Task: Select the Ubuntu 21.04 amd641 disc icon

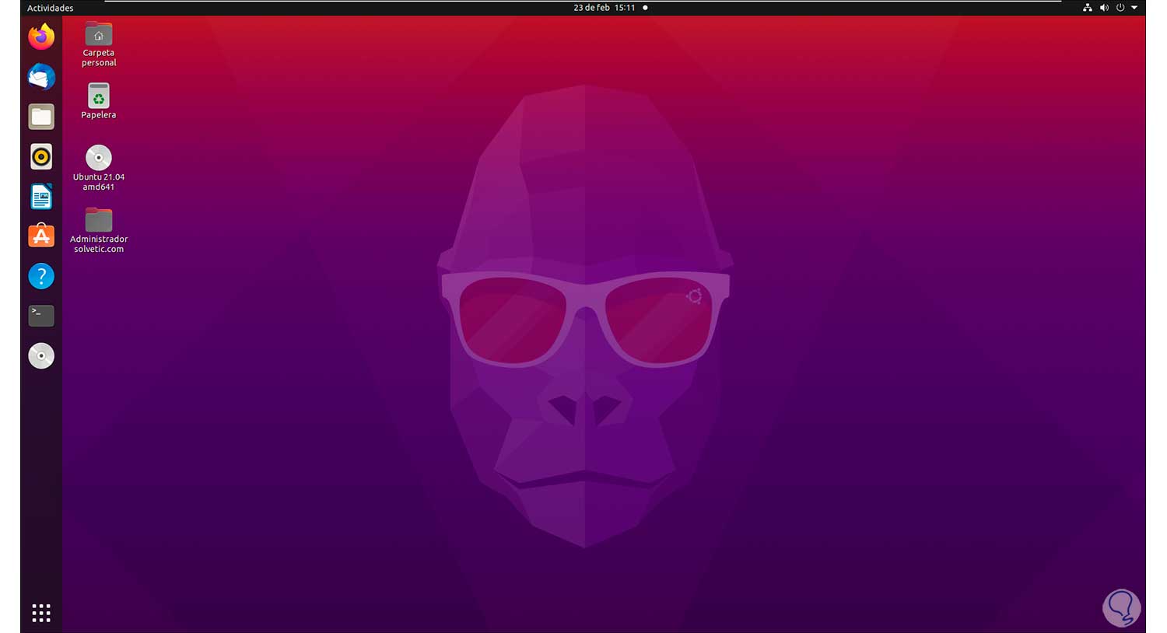Action: click(x=99, y=168)
